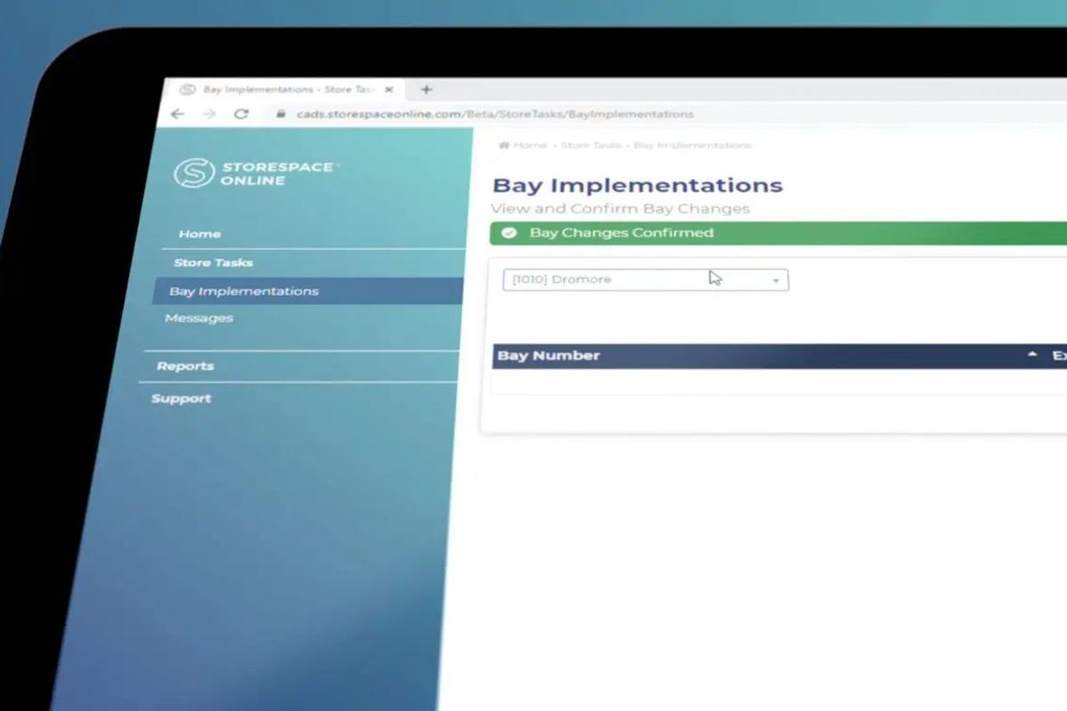Image resolution: width=1067 pixels, height=711 pixels.
Task: Open the Support sidebar section
Action: [x=181, y=398]
